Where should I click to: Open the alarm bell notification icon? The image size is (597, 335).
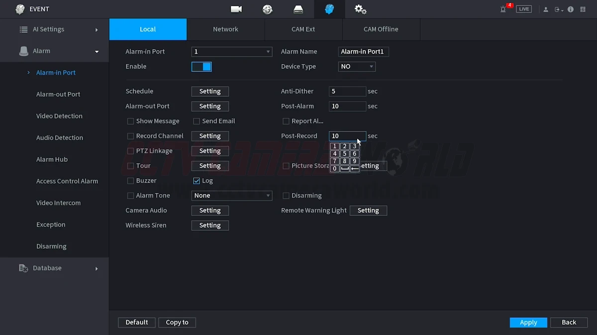[x=503, y=9]
